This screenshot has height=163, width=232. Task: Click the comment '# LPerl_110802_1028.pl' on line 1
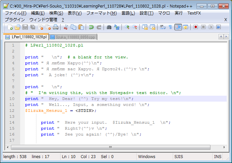[54, 45]
